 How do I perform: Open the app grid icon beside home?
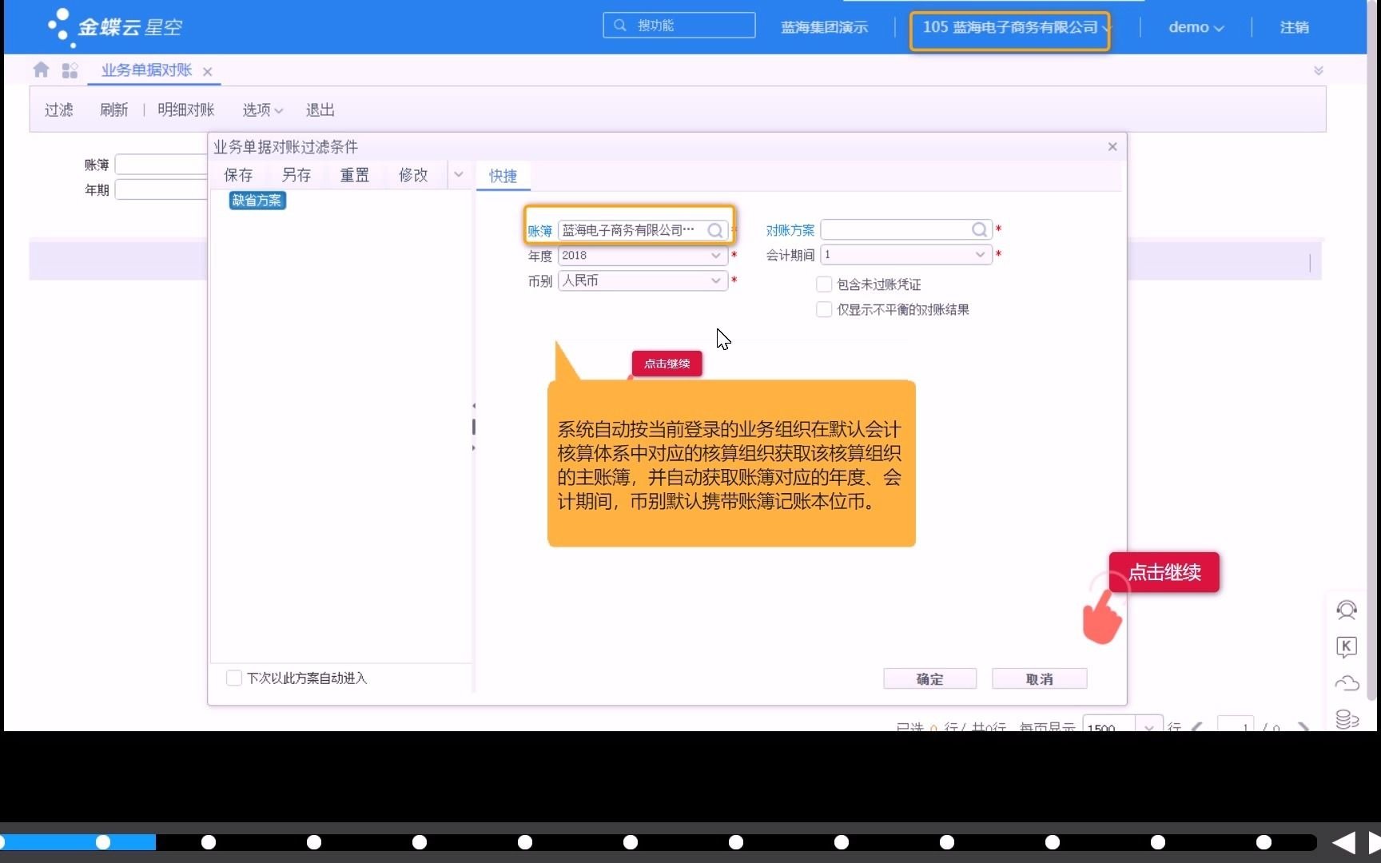point(70,70)
